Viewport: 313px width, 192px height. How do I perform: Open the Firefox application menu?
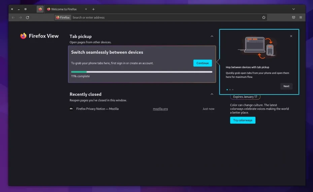(301, 17)
